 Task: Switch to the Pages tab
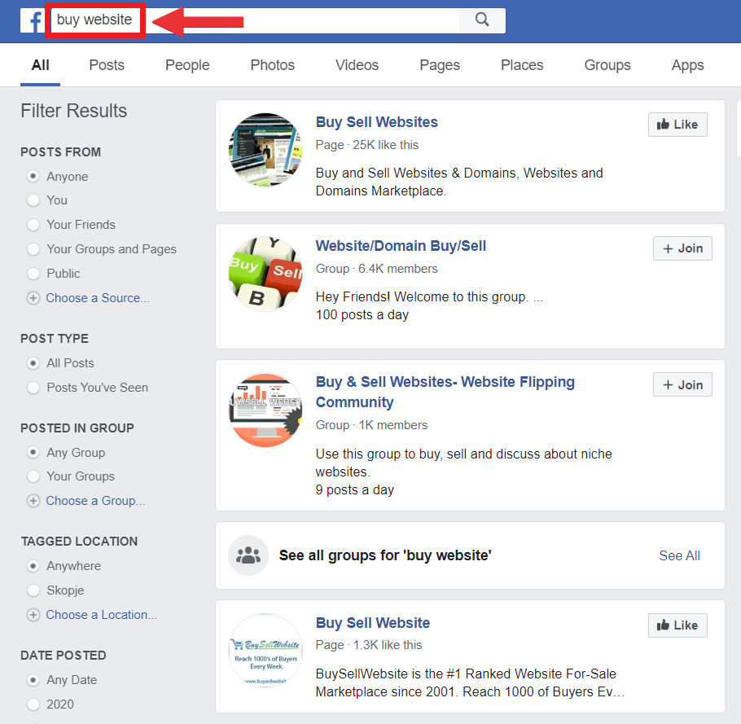tap(440, 64)
